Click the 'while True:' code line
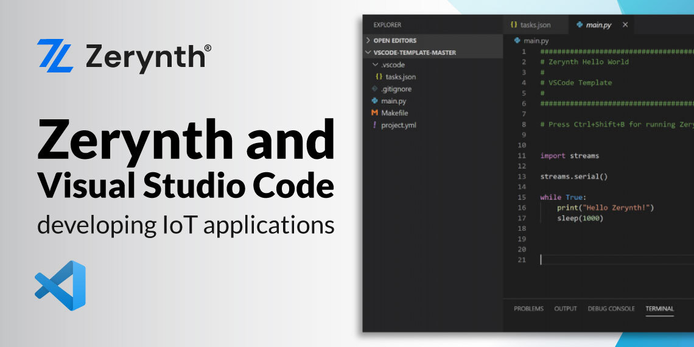Viewport: 694px width, 347px height. [x=563, y=197]
